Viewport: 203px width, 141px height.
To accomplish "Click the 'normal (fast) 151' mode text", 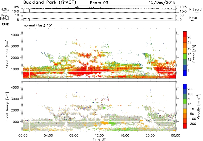I will (38, 25).
